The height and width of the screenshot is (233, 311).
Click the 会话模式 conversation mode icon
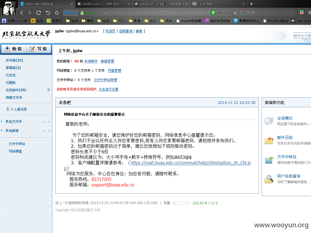pyautogui.click(x=269, y=121)
